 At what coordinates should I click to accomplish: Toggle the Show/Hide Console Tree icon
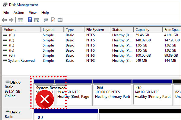pyautogui.click(x=21, y=20)
